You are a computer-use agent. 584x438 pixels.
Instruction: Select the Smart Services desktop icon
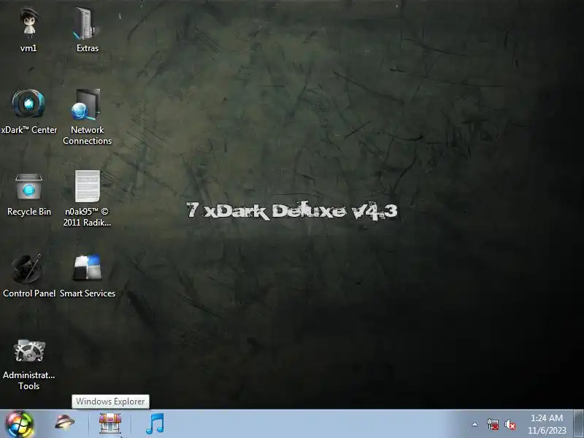tap(87, 267)
